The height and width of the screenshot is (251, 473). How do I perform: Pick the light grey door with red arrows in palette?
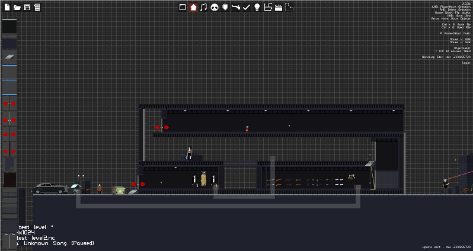(9, 120)
